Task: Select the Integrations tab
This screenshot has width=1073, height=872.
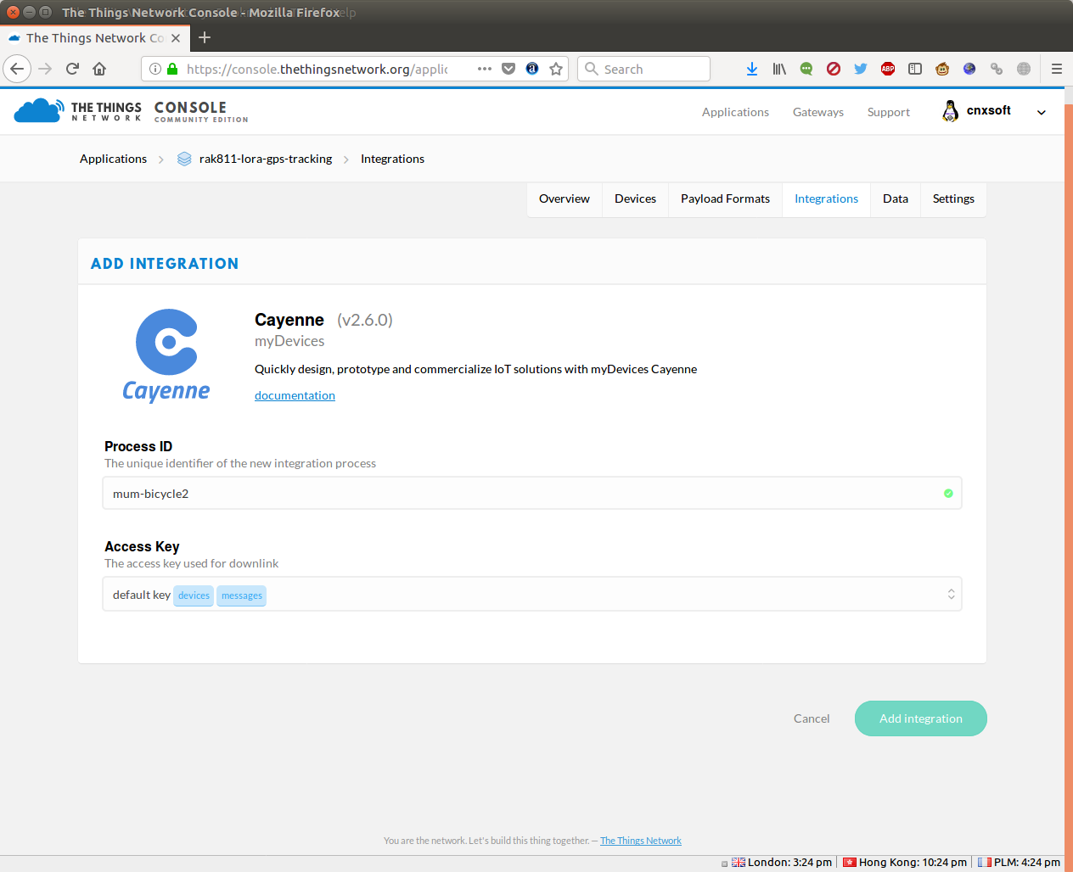Action: [x=826, y=199]
